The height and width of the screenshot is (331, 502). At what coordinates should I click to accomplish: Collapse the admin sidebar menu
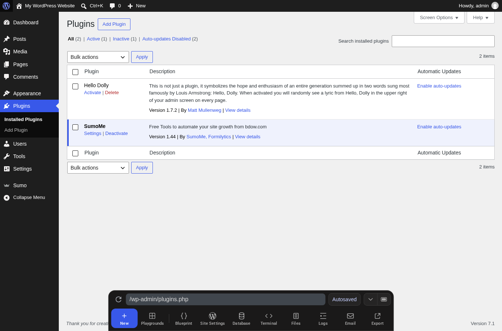29,197
